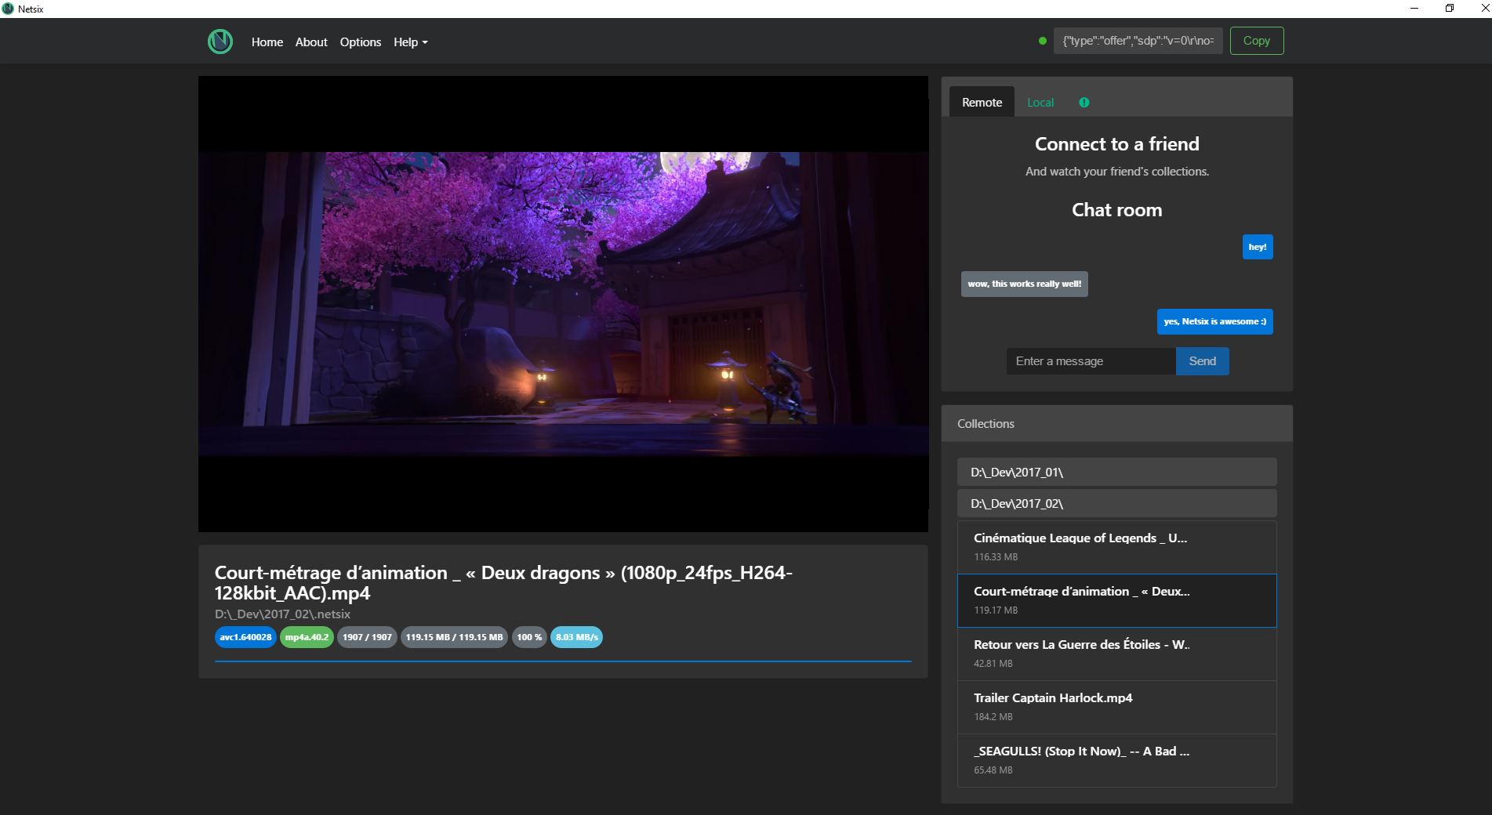This screenshot has width=1492, height=815.
Task: Minimize the Netsix window
Action: [1414, 9]
